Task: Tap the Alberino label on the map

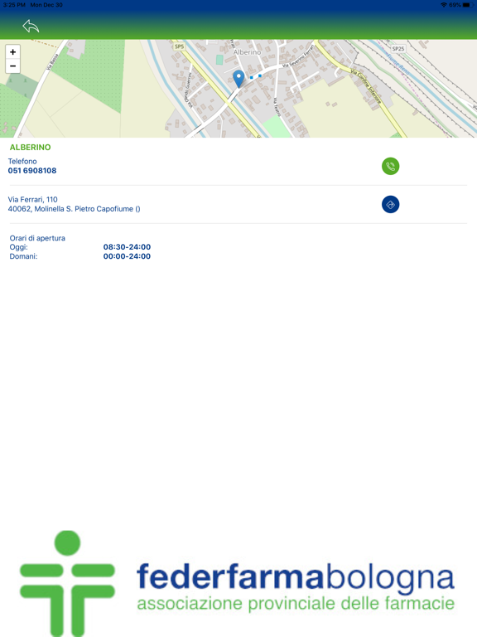Action: (x=247, y=52)
